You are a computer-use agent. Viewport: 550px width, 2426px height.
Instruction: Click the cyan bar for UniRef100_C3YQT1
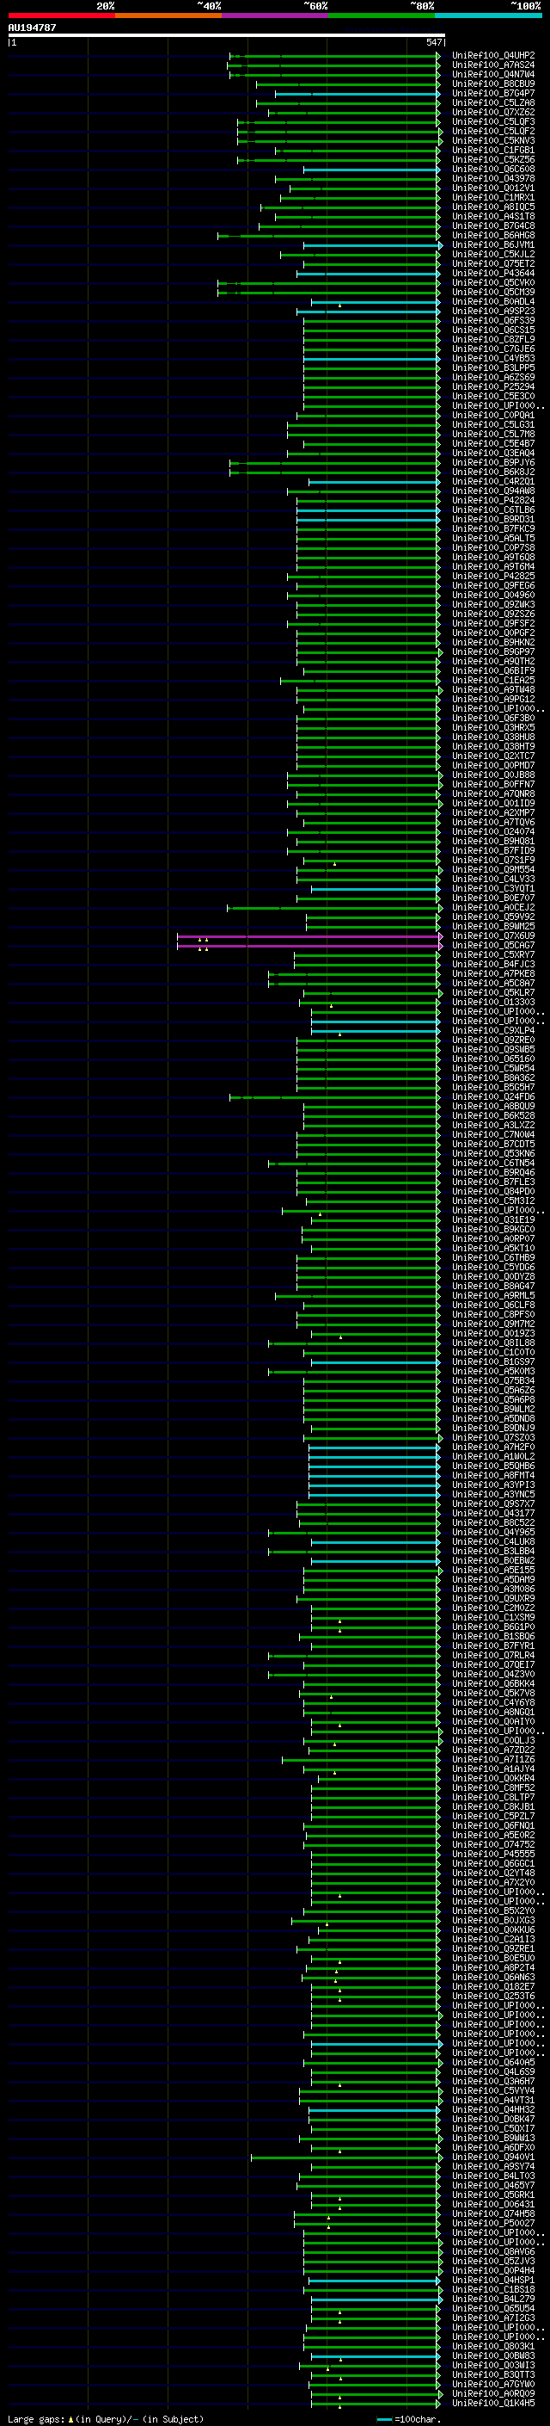(x=376, y=889)
